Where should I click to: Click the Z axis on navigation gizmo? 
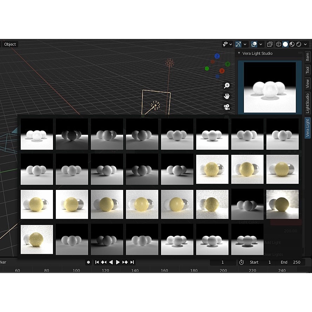tap(217, 56)
